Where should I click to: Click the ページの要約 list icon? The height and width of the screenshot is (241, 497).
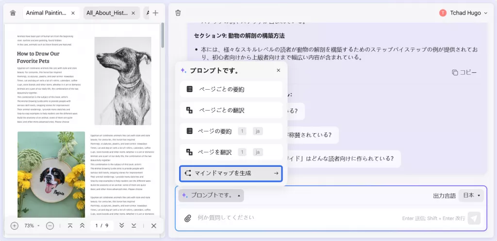tap(190, 131)
